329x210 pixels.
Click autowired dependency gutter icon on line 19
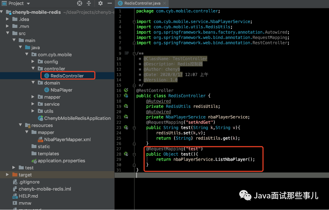(x=126, y=106)
